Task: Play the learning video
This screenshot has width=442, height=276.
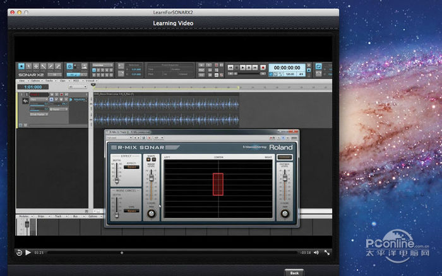Action: point(28,252)
